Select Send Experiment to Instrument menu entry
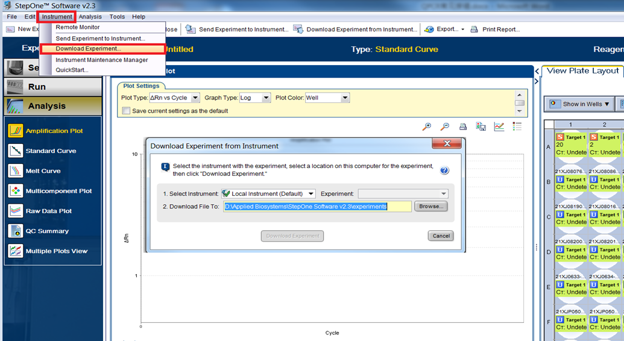The image size is (624, 341). coord(102,39)
